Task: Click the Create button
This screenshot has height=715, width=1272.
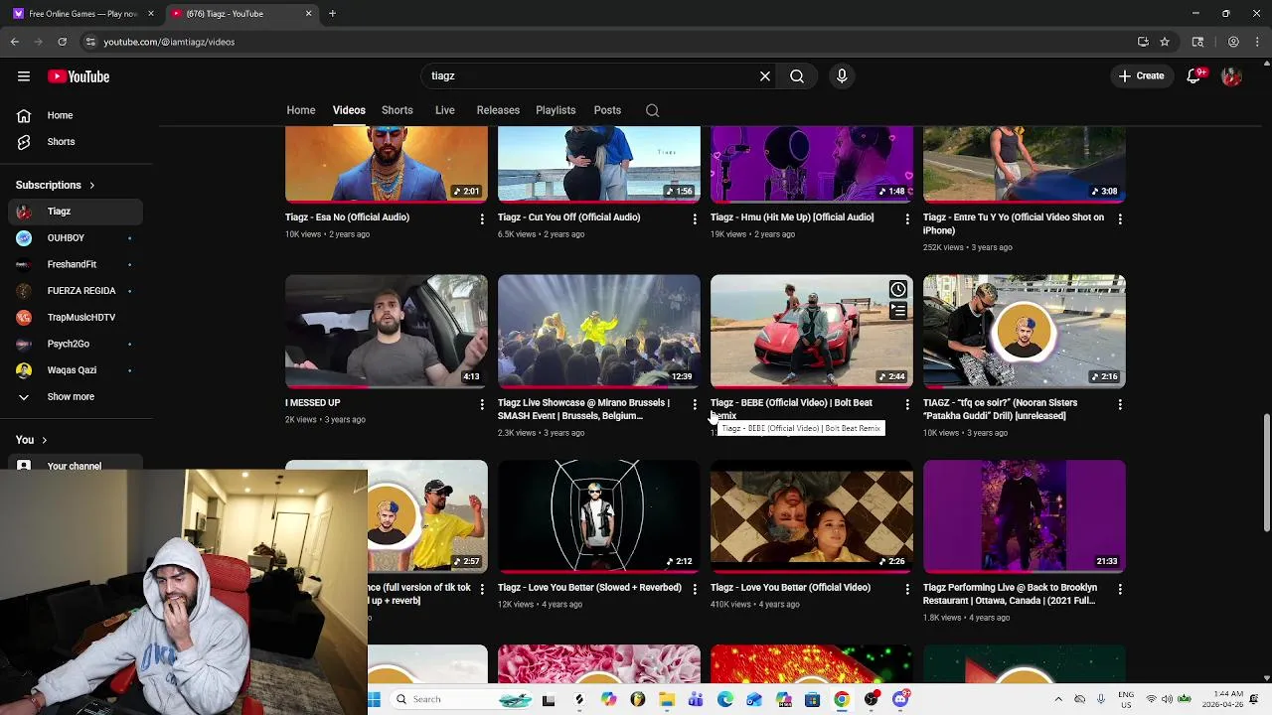Action: [1140, 75]
